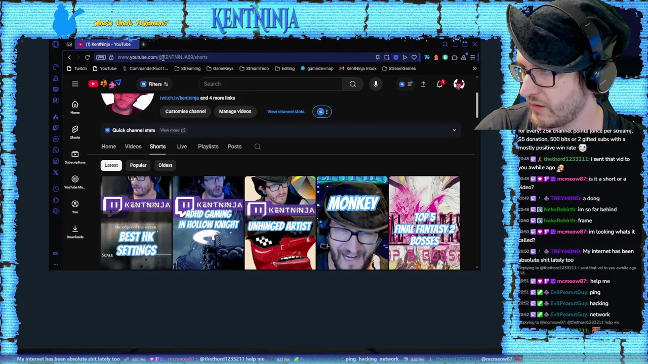The height and width of the screenshot is (364, 648).
Task: Open YouTube Music in the sidebar
Action: click(75, 182)
